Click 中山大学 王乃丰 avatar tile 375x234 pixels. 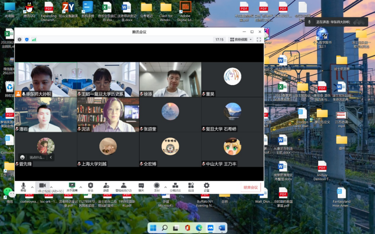[232, 150]
